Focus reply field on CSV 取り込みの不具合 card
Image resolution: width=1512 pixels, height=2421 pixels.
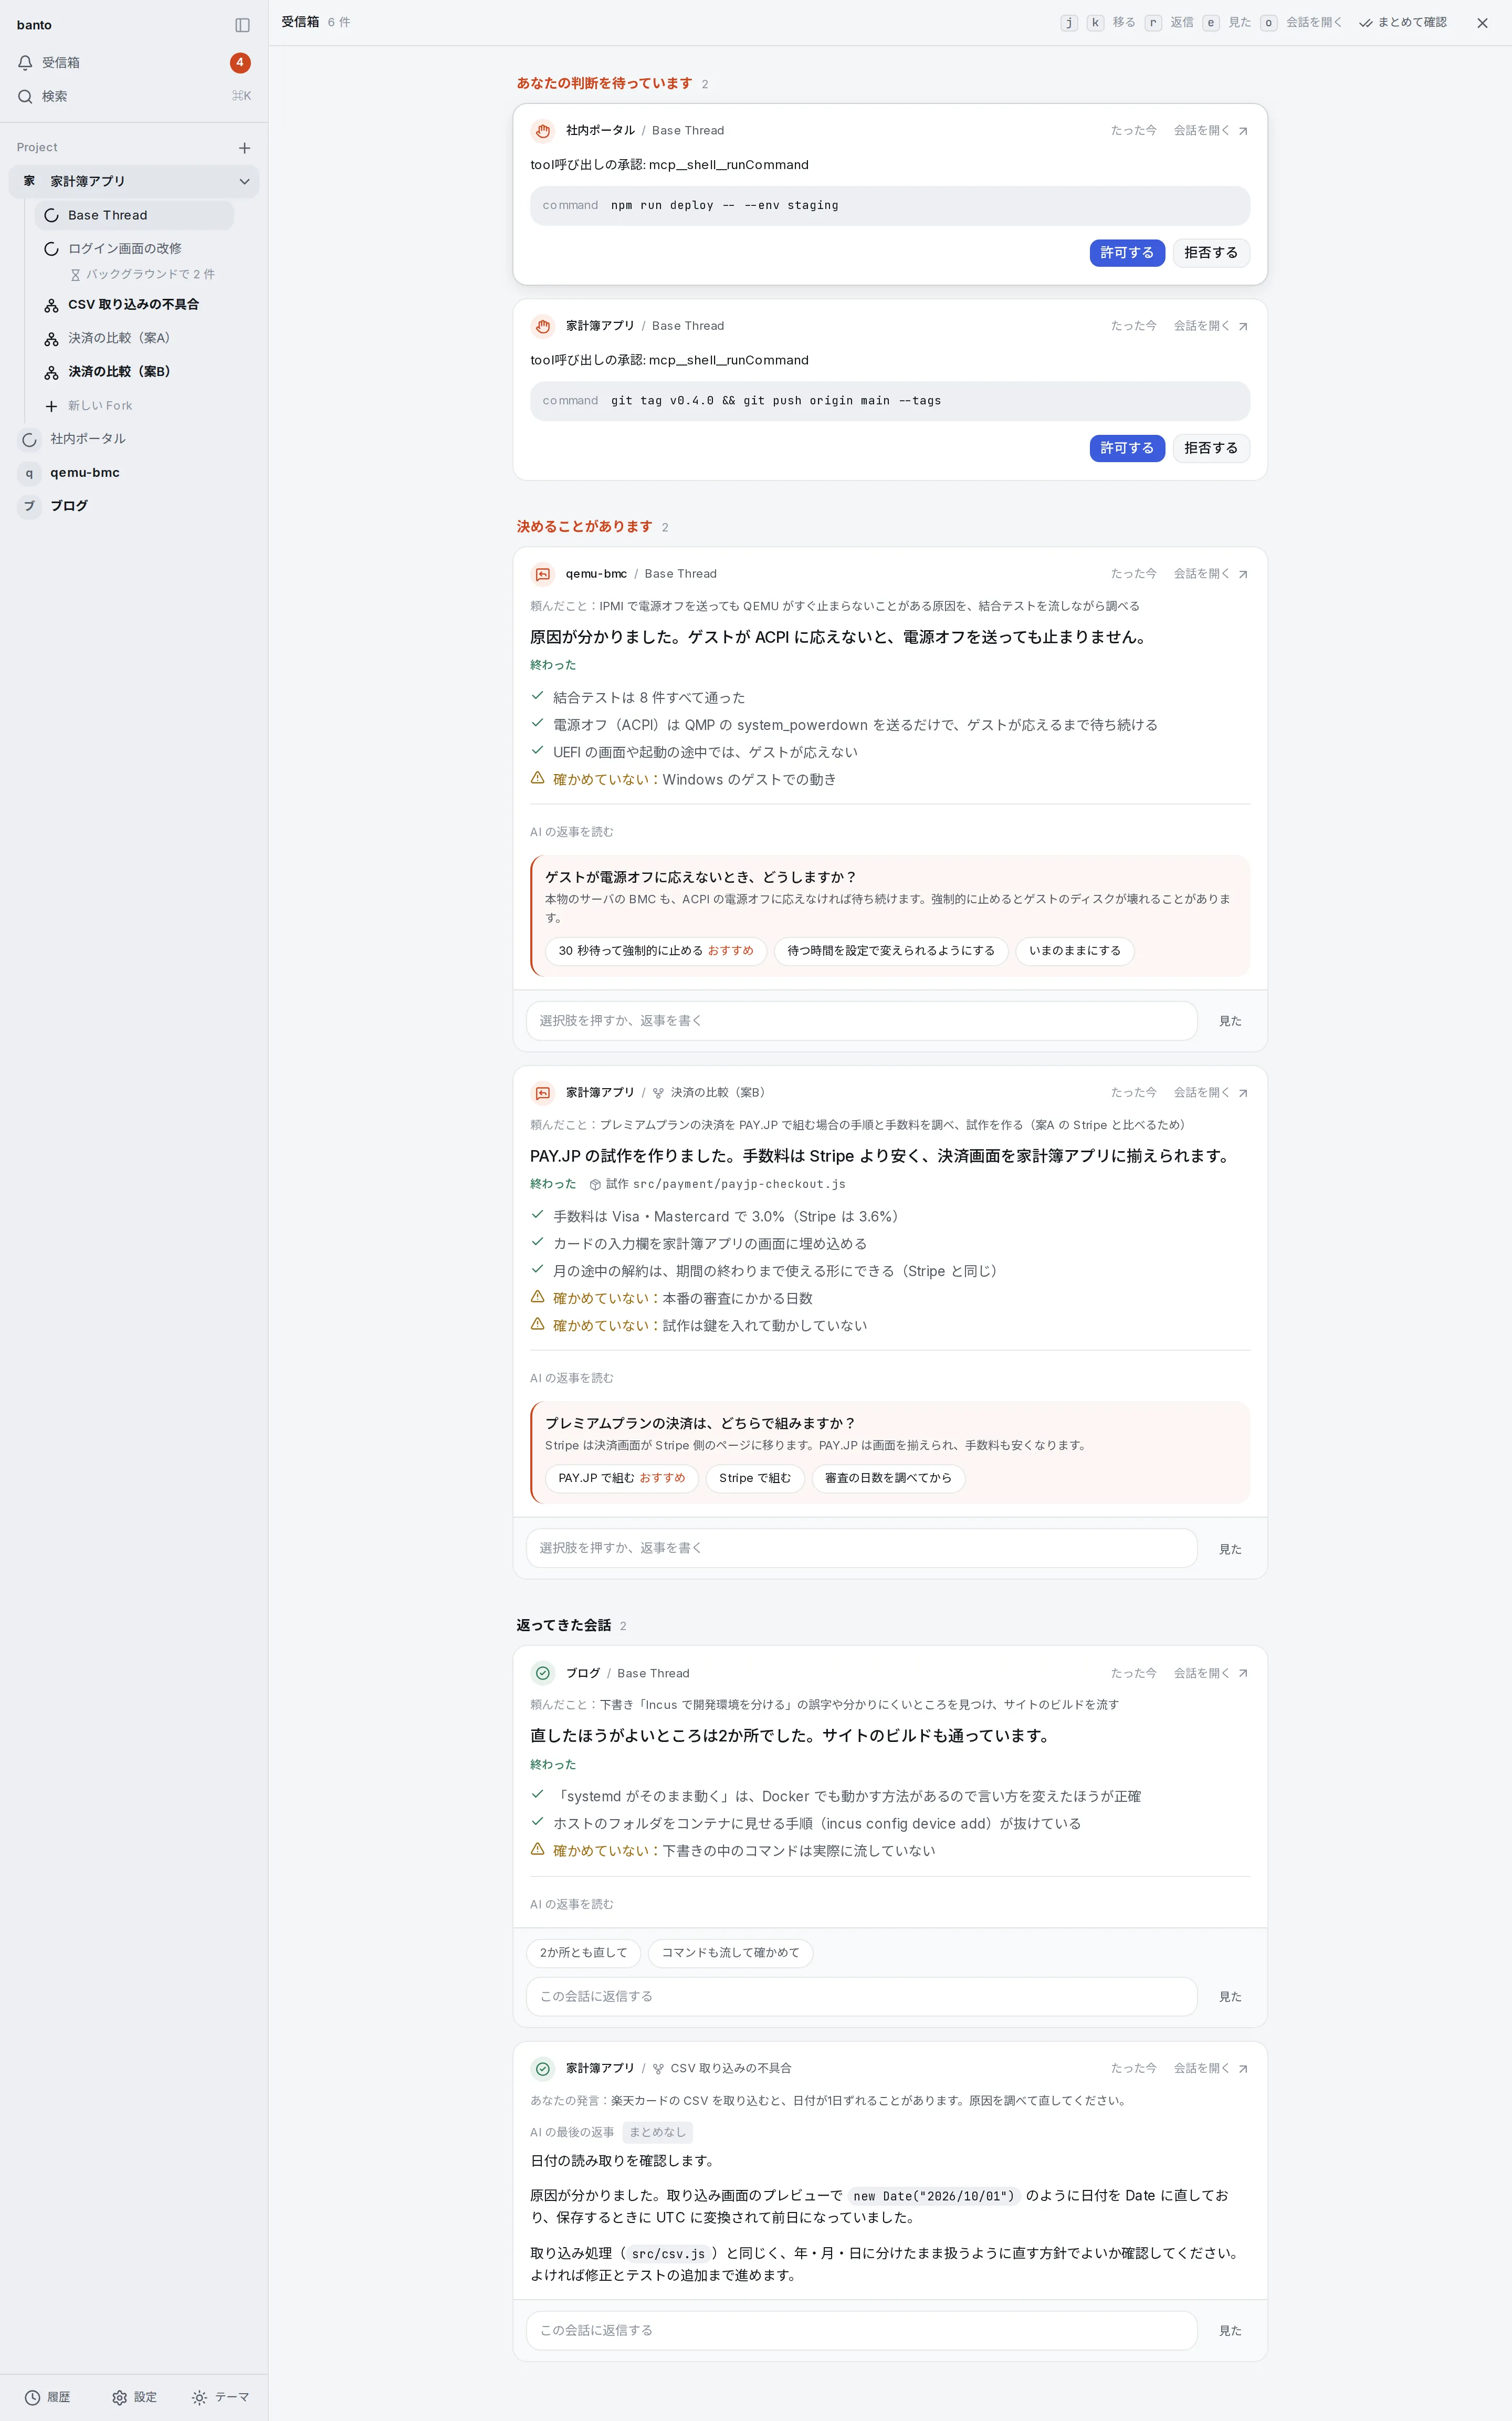pos(861,2331)
